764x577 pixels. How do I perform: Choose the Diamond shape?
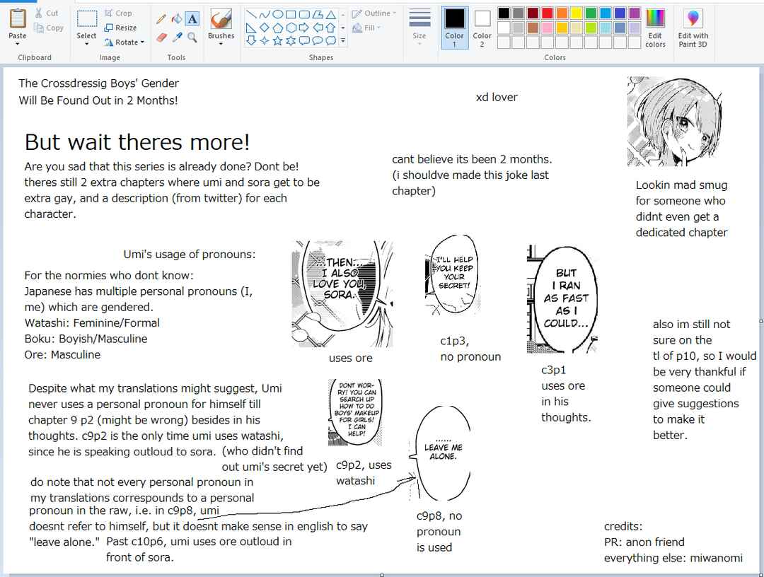pos(264,28)
